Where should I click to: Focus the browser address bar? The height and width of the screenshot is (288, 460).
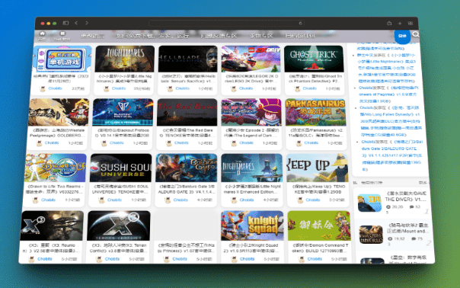tap(226, 23)
